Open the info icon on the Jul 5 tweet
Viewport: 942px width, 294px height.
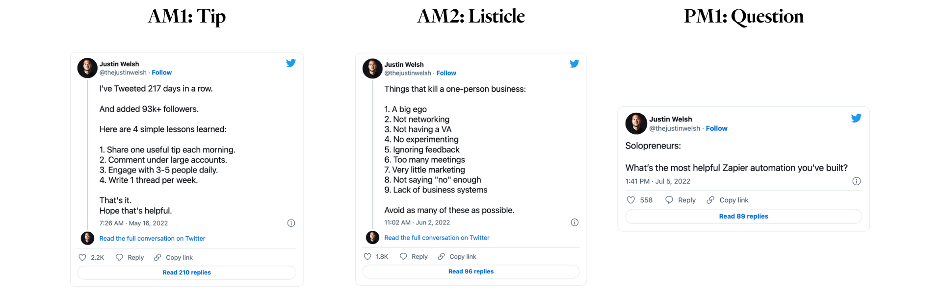click(x=857, y=181)
